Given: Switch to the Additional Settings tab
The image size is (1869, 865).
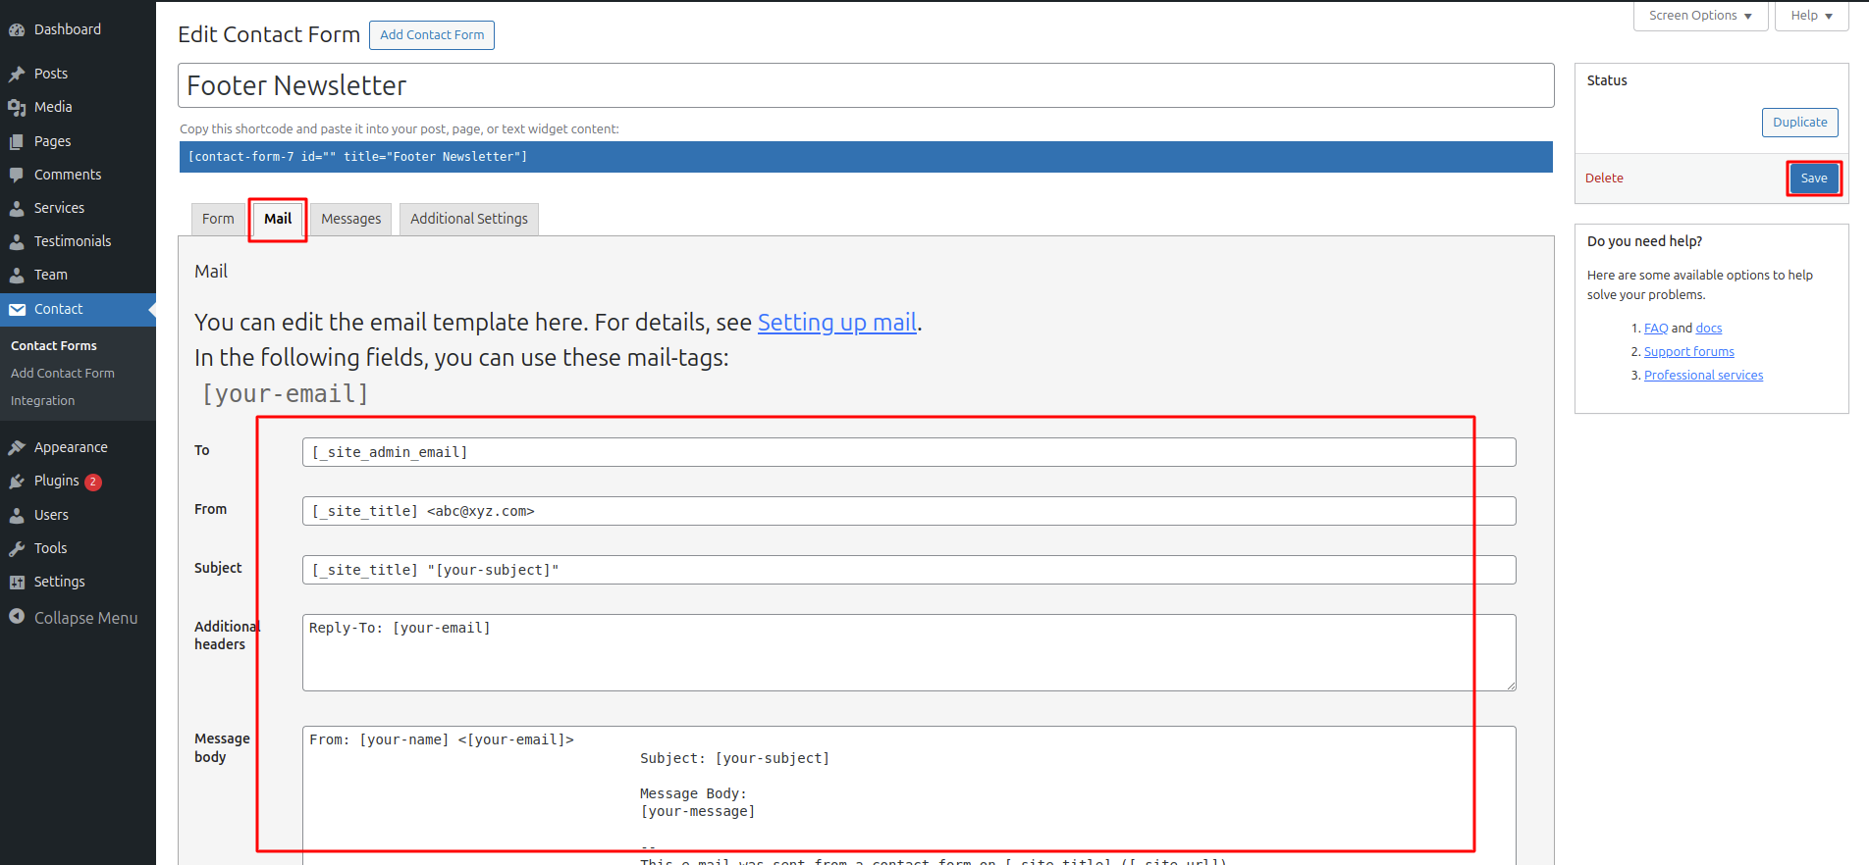Looking at the screenshot, I should [x=469, y=219].
